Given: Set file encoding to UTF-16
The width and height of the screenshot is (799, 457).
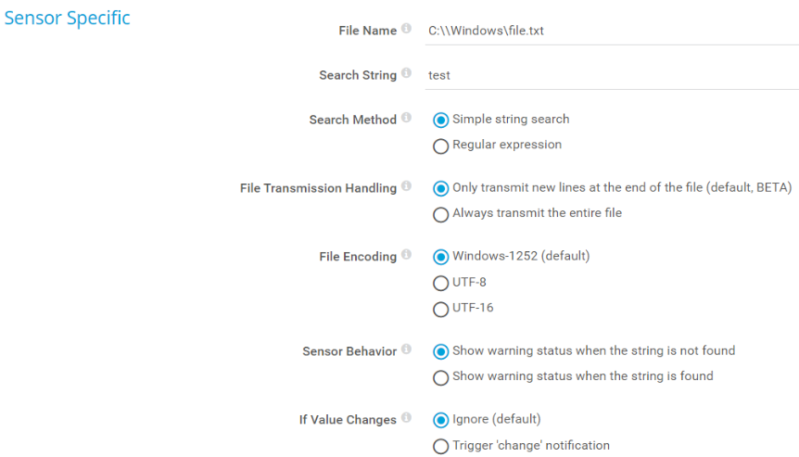Looking at the screenshot, I should [x=441, y=309].
